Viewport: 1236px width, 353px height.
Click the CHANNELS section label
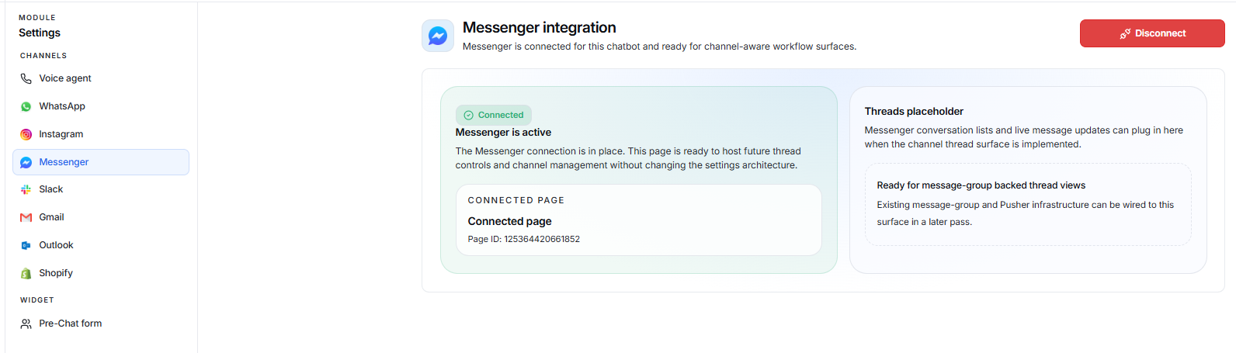[43, 56]
